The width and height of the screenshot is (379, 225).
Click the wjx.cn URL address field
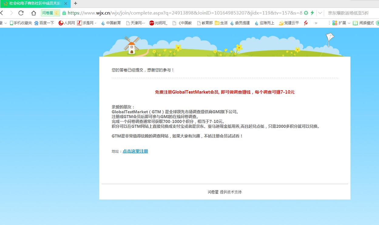185,13
